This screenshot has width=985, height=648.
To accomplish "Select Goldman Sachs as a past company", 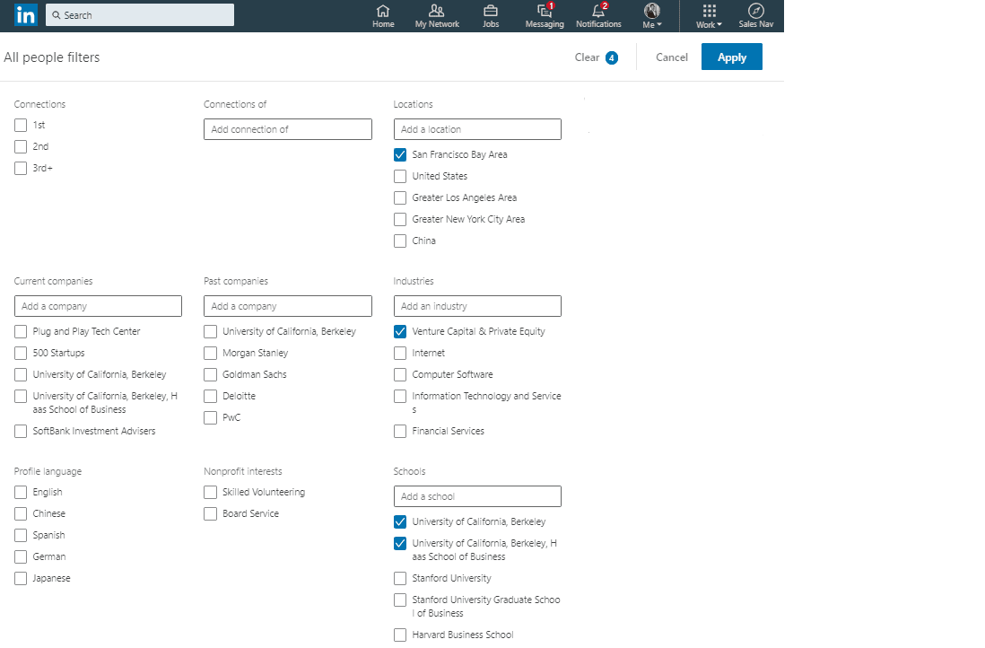I will pyautogui.click(x=210, y=374).
